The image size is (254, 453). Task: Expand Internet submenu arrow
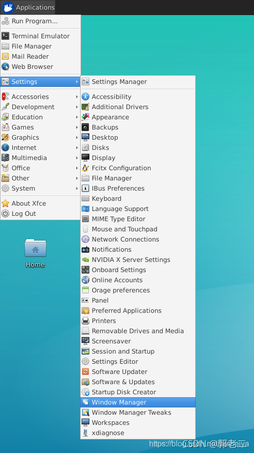77,147
